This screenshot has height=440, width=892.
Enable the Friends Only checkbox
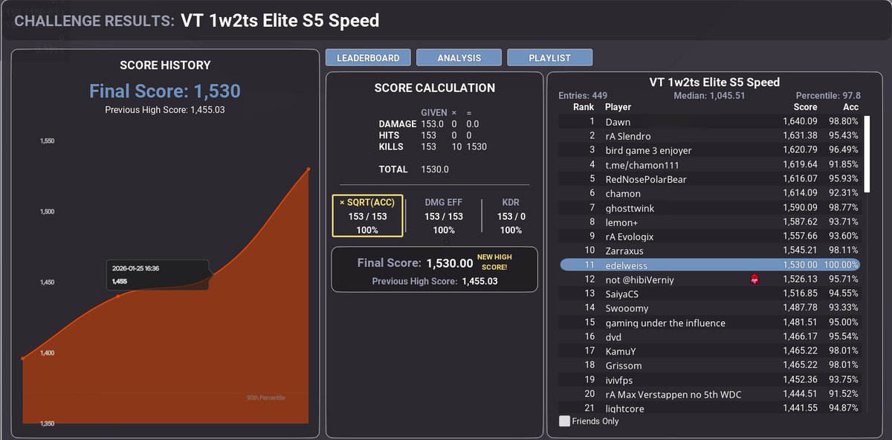point(565,421)
